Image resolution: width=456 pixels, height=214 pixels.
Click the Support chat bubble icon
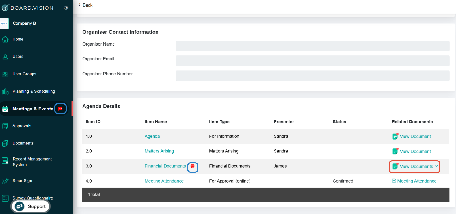coord(20,206)
